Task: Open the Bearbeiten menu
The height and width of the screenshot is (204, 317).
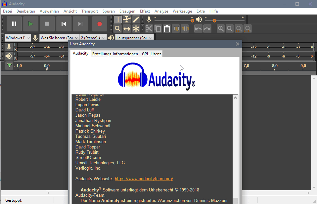Action: (26, 11)
